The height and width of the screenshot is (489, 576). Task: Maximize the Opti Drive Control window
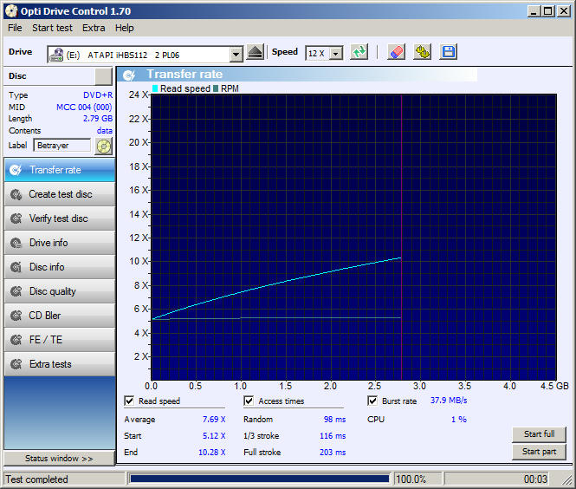pos(548,11)
